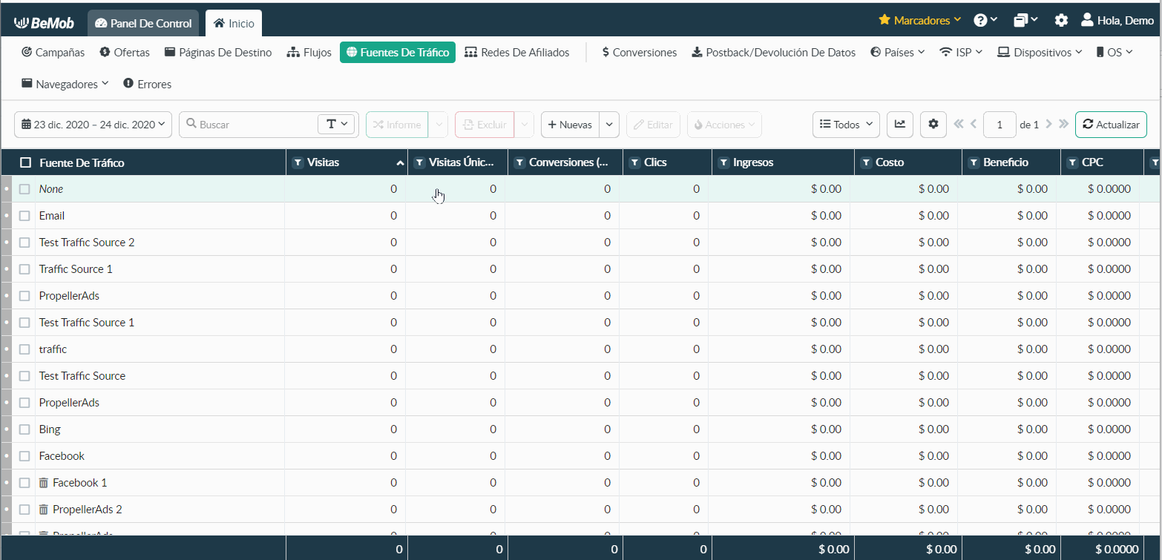Screen dimensions: 1162x560
Task: Select Fuentes De Tráfico section
Action: tap(398, 53)
